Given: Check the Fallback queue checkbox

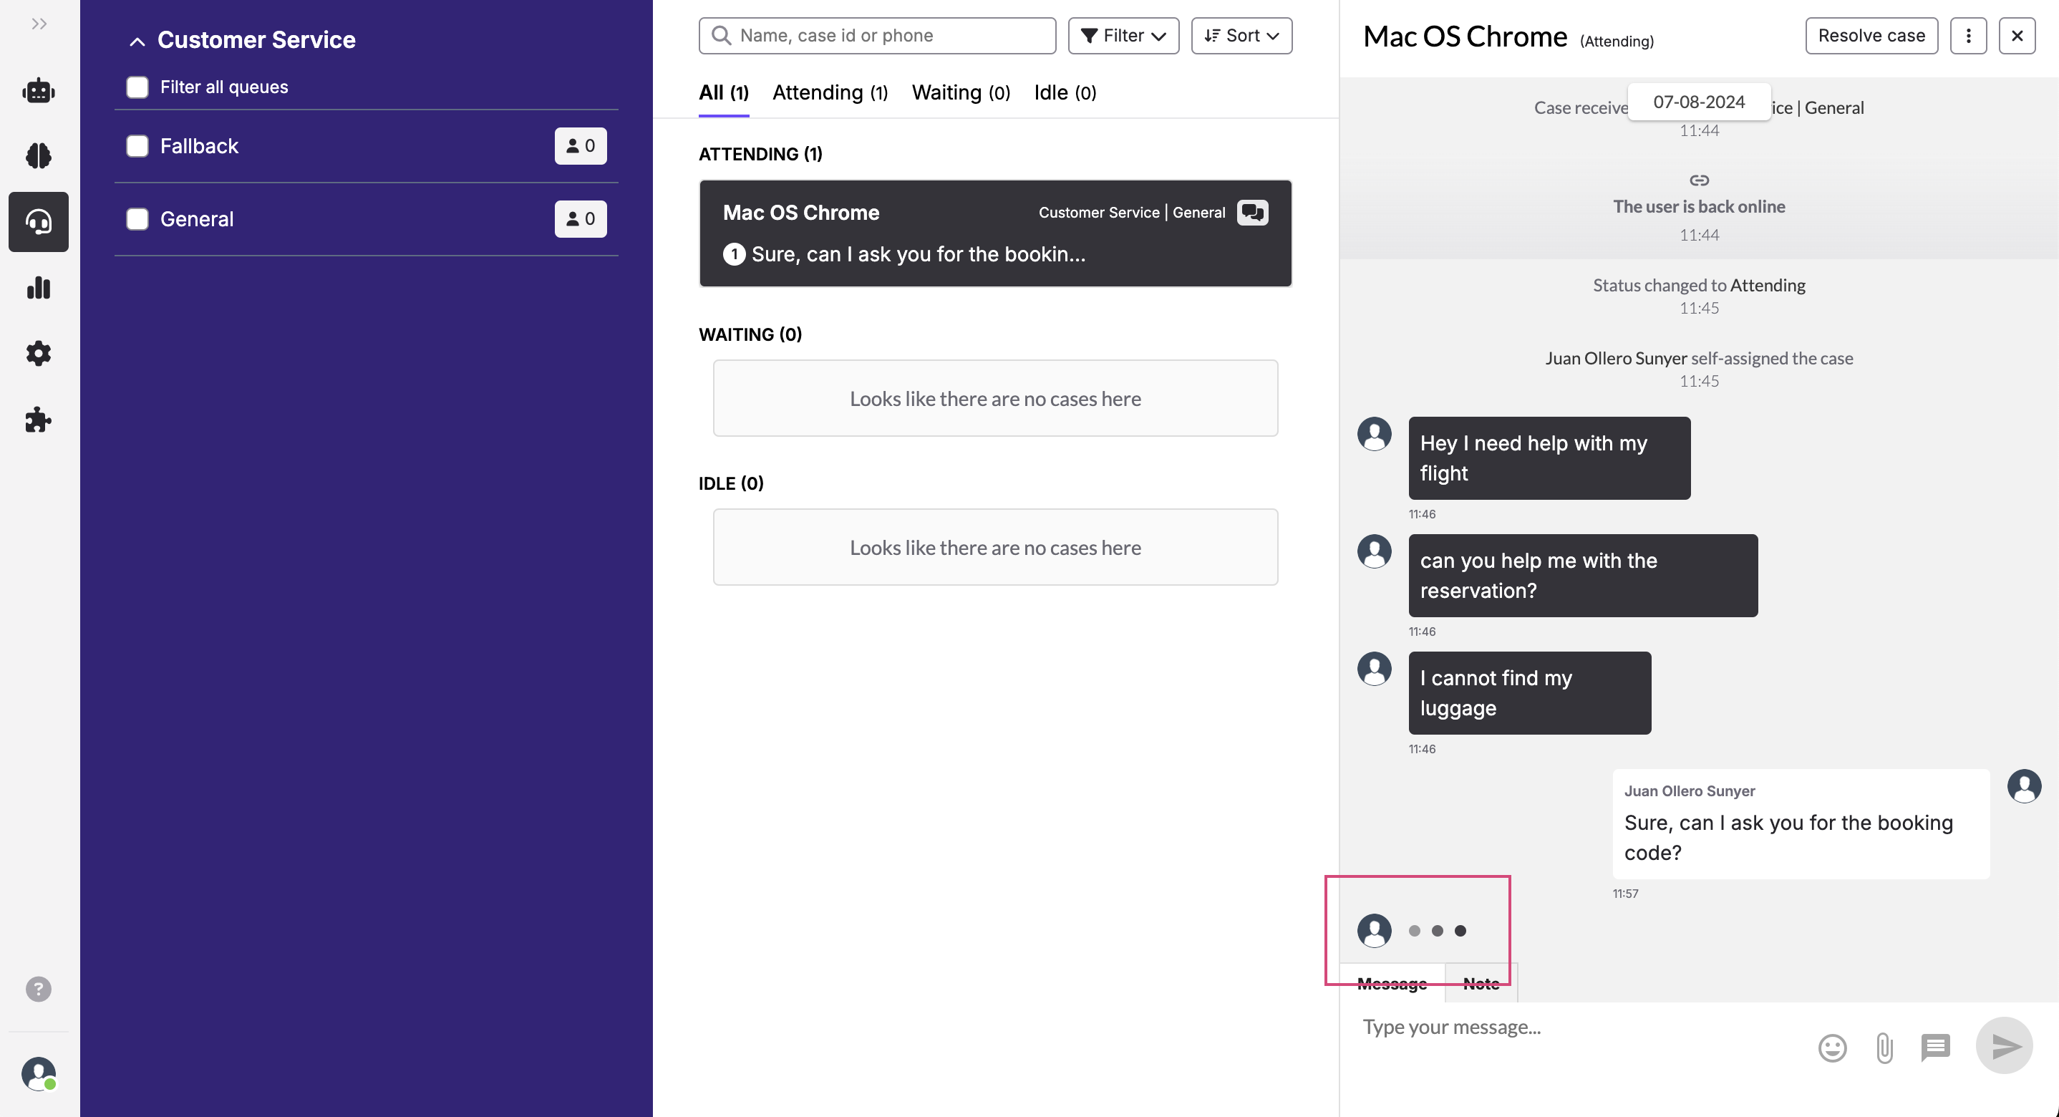Looking at the screenshot, I should pyautogui.click(x=137, y=145).
